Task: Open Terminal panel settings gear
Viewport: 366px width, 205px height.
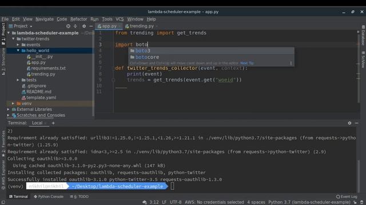Action: click(349, 123)
